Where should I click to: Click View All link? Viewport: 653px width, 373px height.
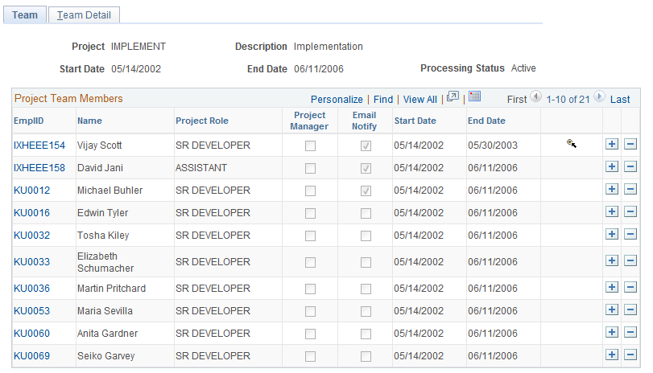pyautogui.click(x=419, y=100)
